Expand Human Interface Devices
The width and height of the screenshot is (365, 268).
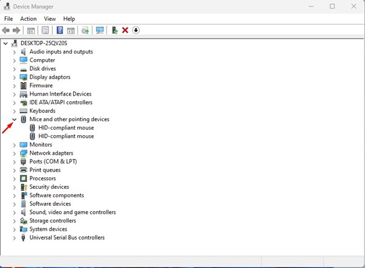click(x=15, y=94)
